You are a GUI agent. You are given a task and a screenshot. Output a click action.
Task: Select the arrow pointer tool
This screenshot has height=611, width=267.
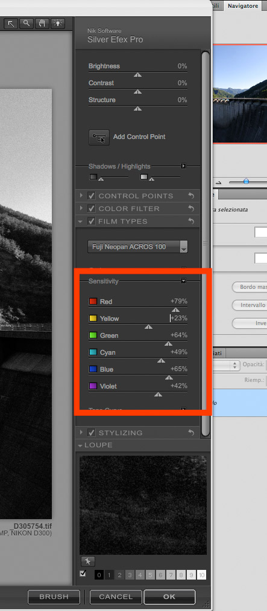11,24
